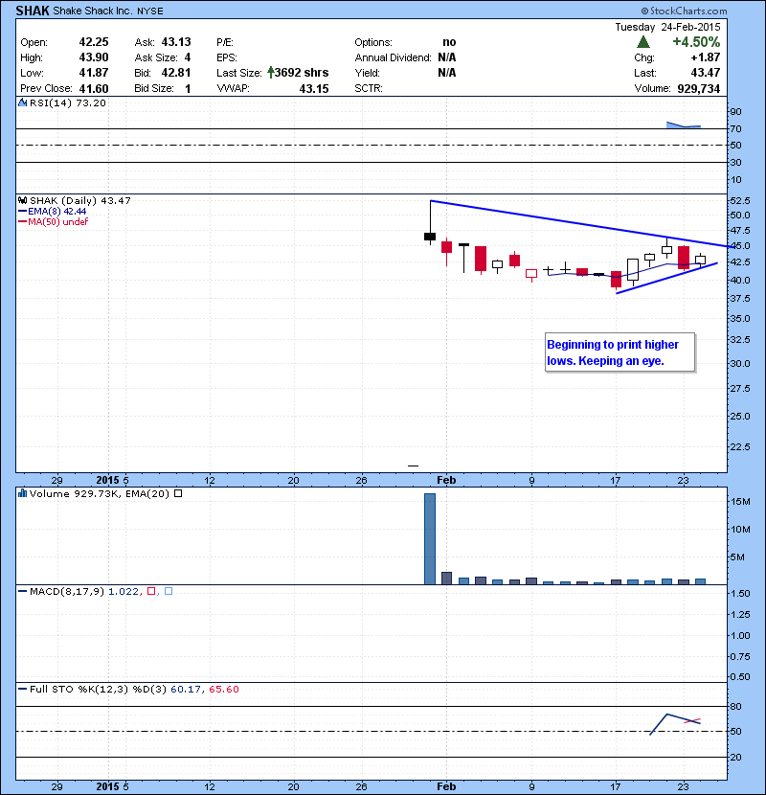The height and width of the screenshot is (795, 766).
Task: Click the green up arrow before 3692 shrs
Action: pos(271,73)
